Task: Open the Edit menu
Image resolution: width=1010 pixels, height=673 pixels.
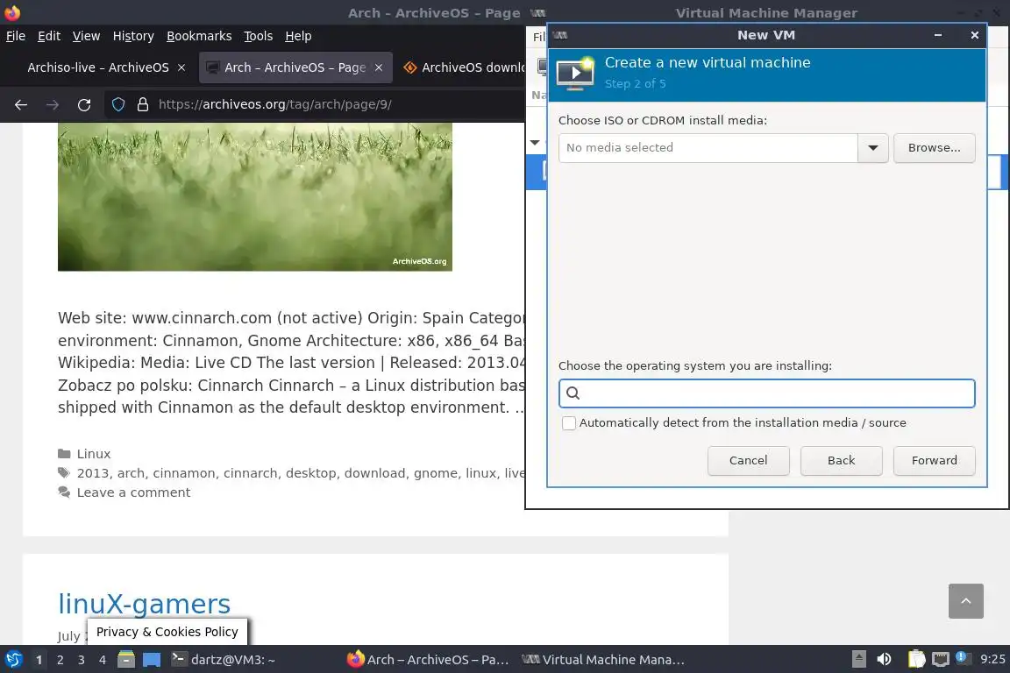Action: click(x=49, y=36)
